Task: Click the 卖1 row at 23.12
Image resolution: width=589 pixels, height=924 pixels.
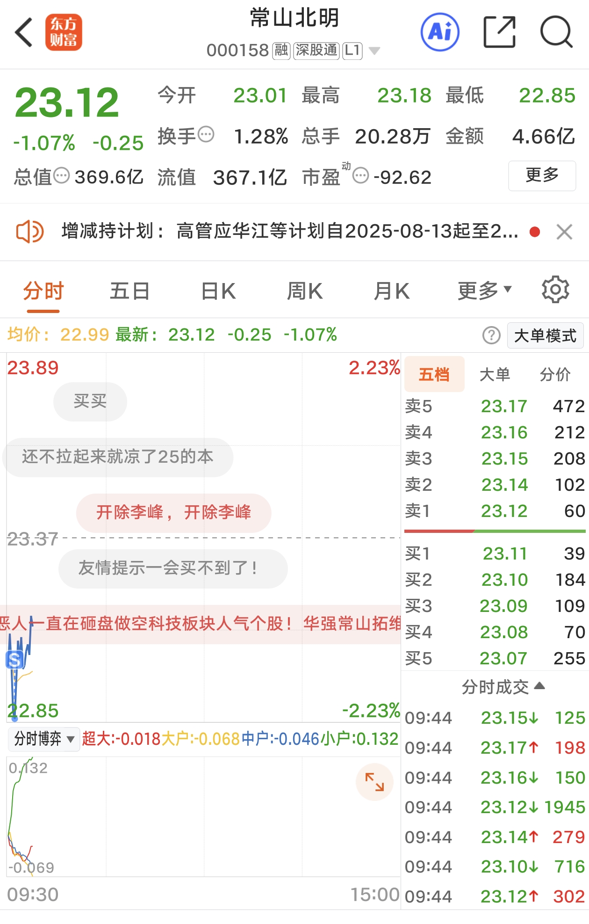Action: pyautogui.click(x=495, y=511)
